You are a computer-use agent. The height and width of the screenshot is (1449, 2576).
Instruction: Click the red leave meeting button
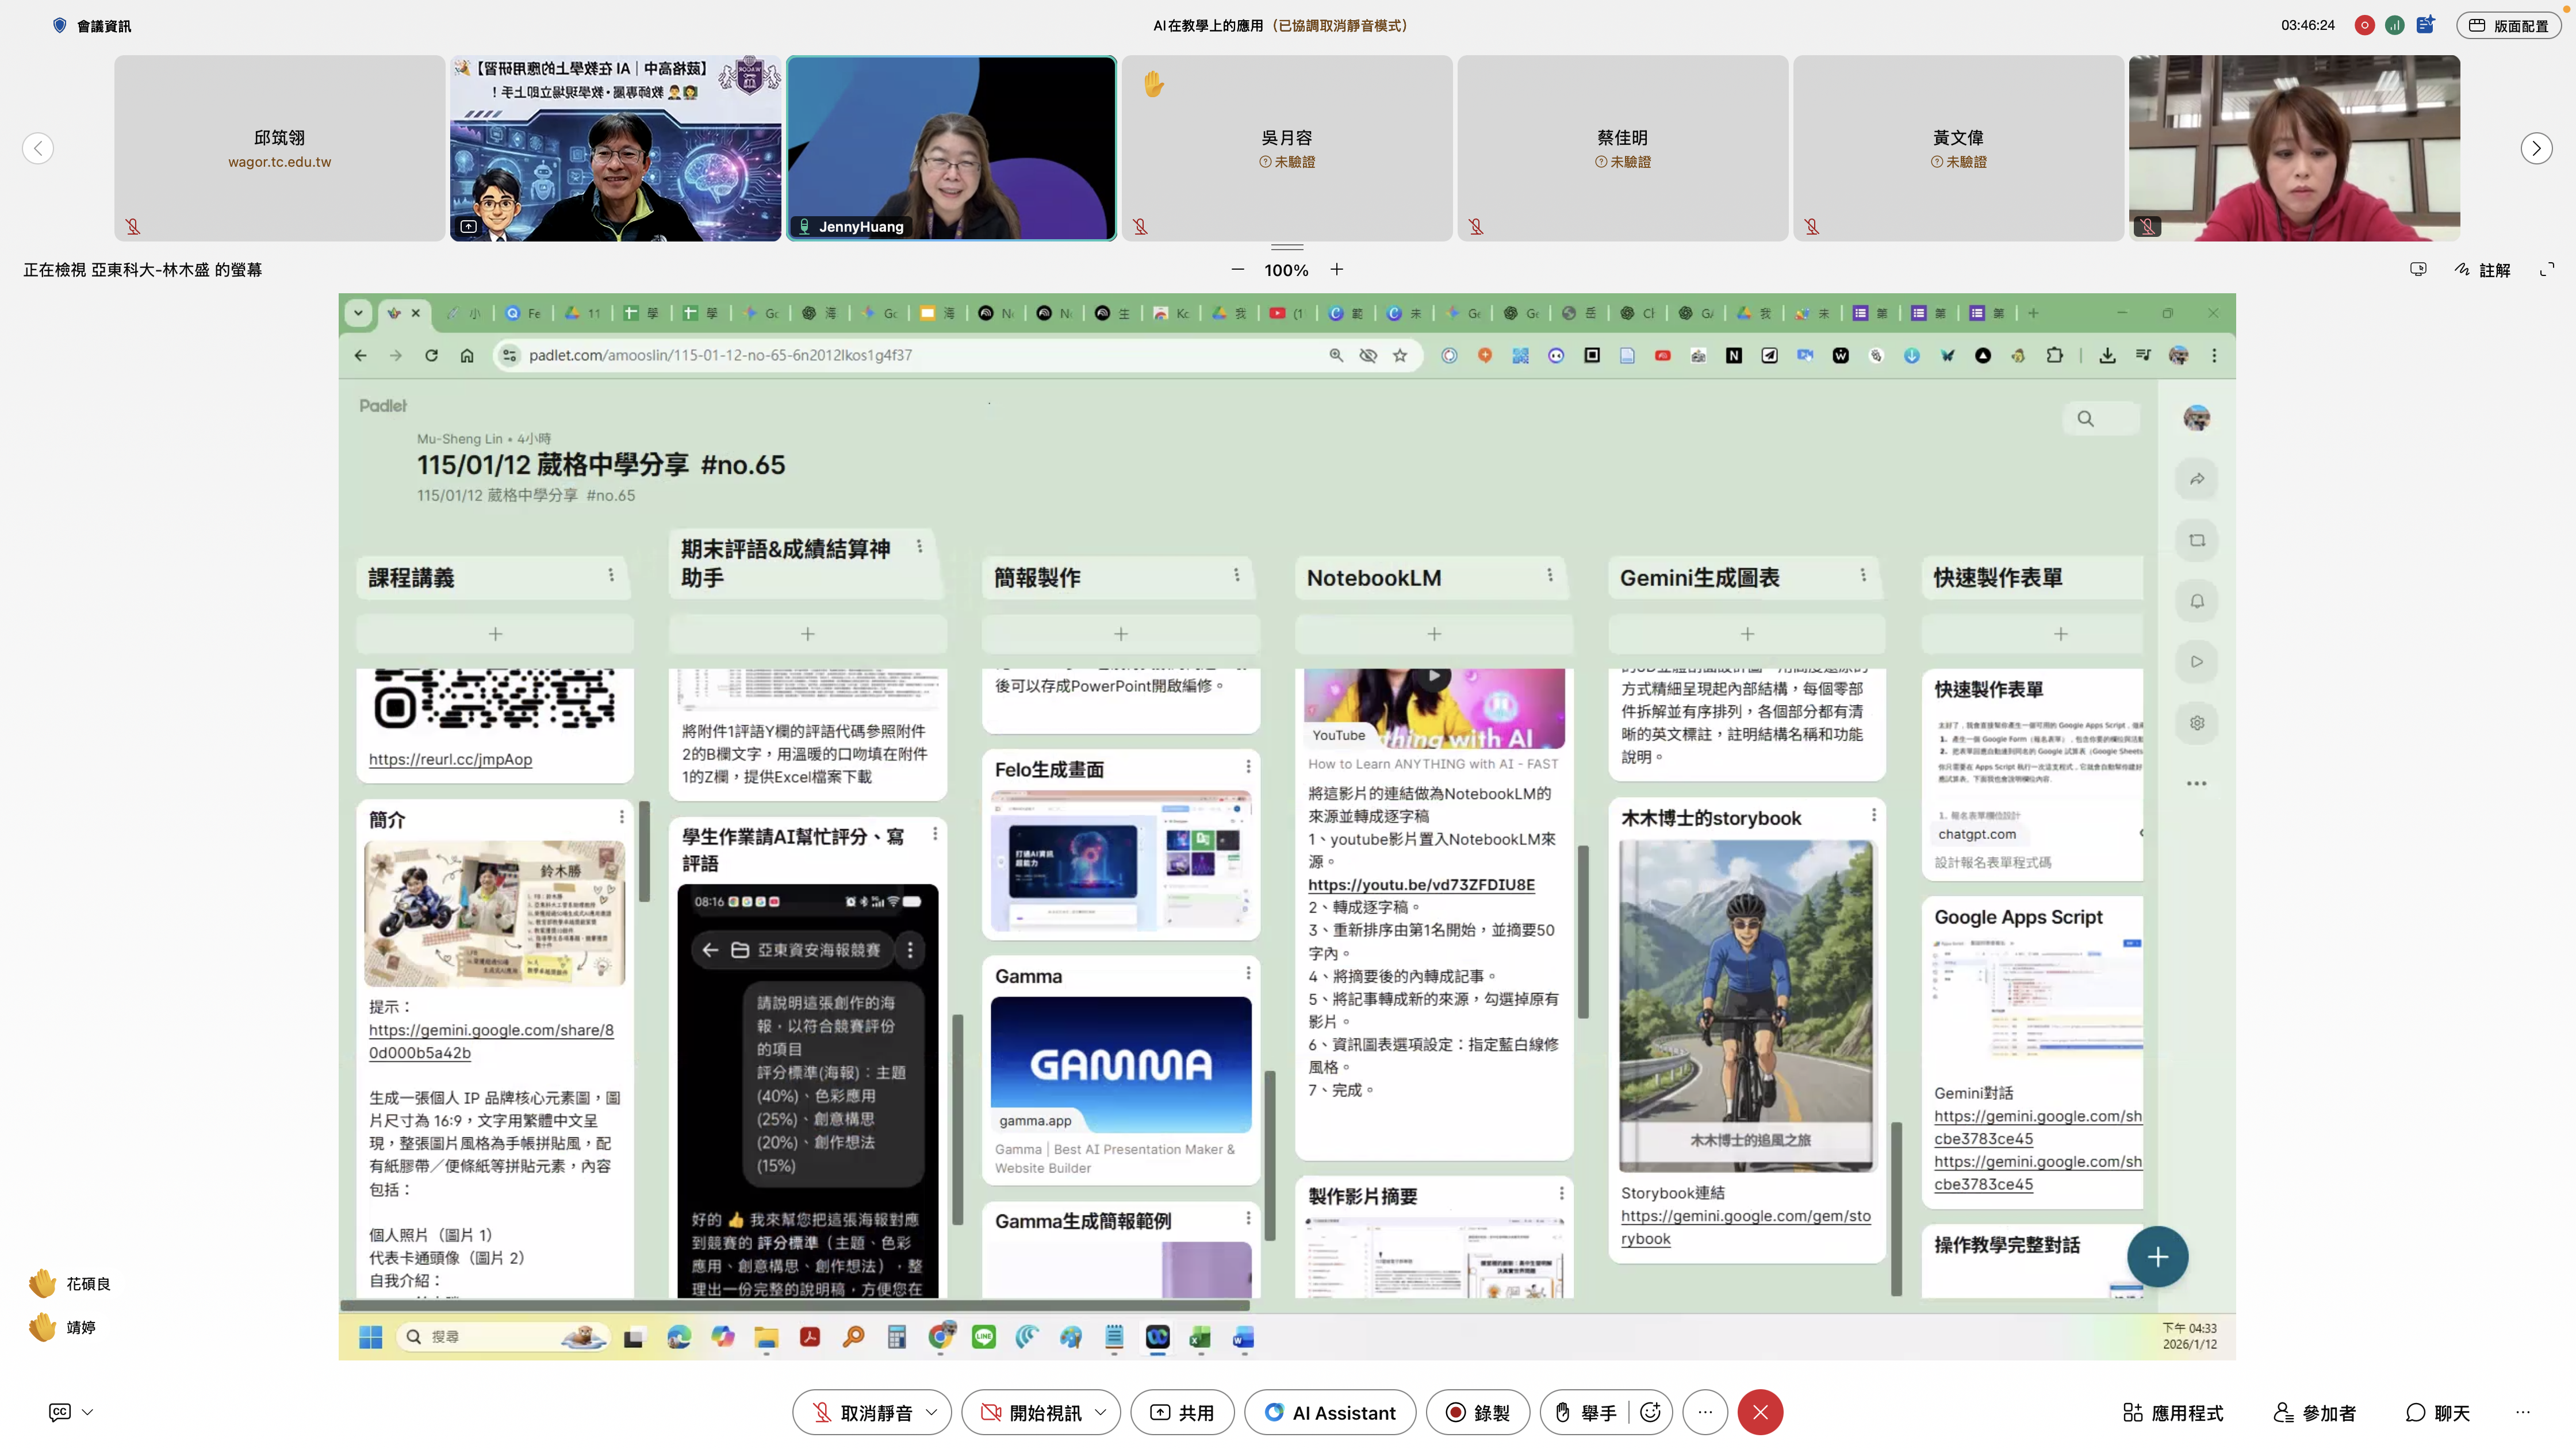tap(1760, 1412)
